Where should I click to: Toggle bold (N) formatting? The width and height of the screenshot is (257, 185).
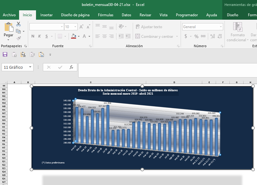click(33, 36)
